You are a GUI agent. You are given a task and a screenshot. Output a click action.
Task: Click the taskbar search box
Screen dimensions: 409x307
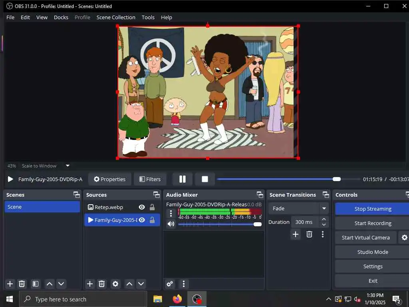coord(83,299)
